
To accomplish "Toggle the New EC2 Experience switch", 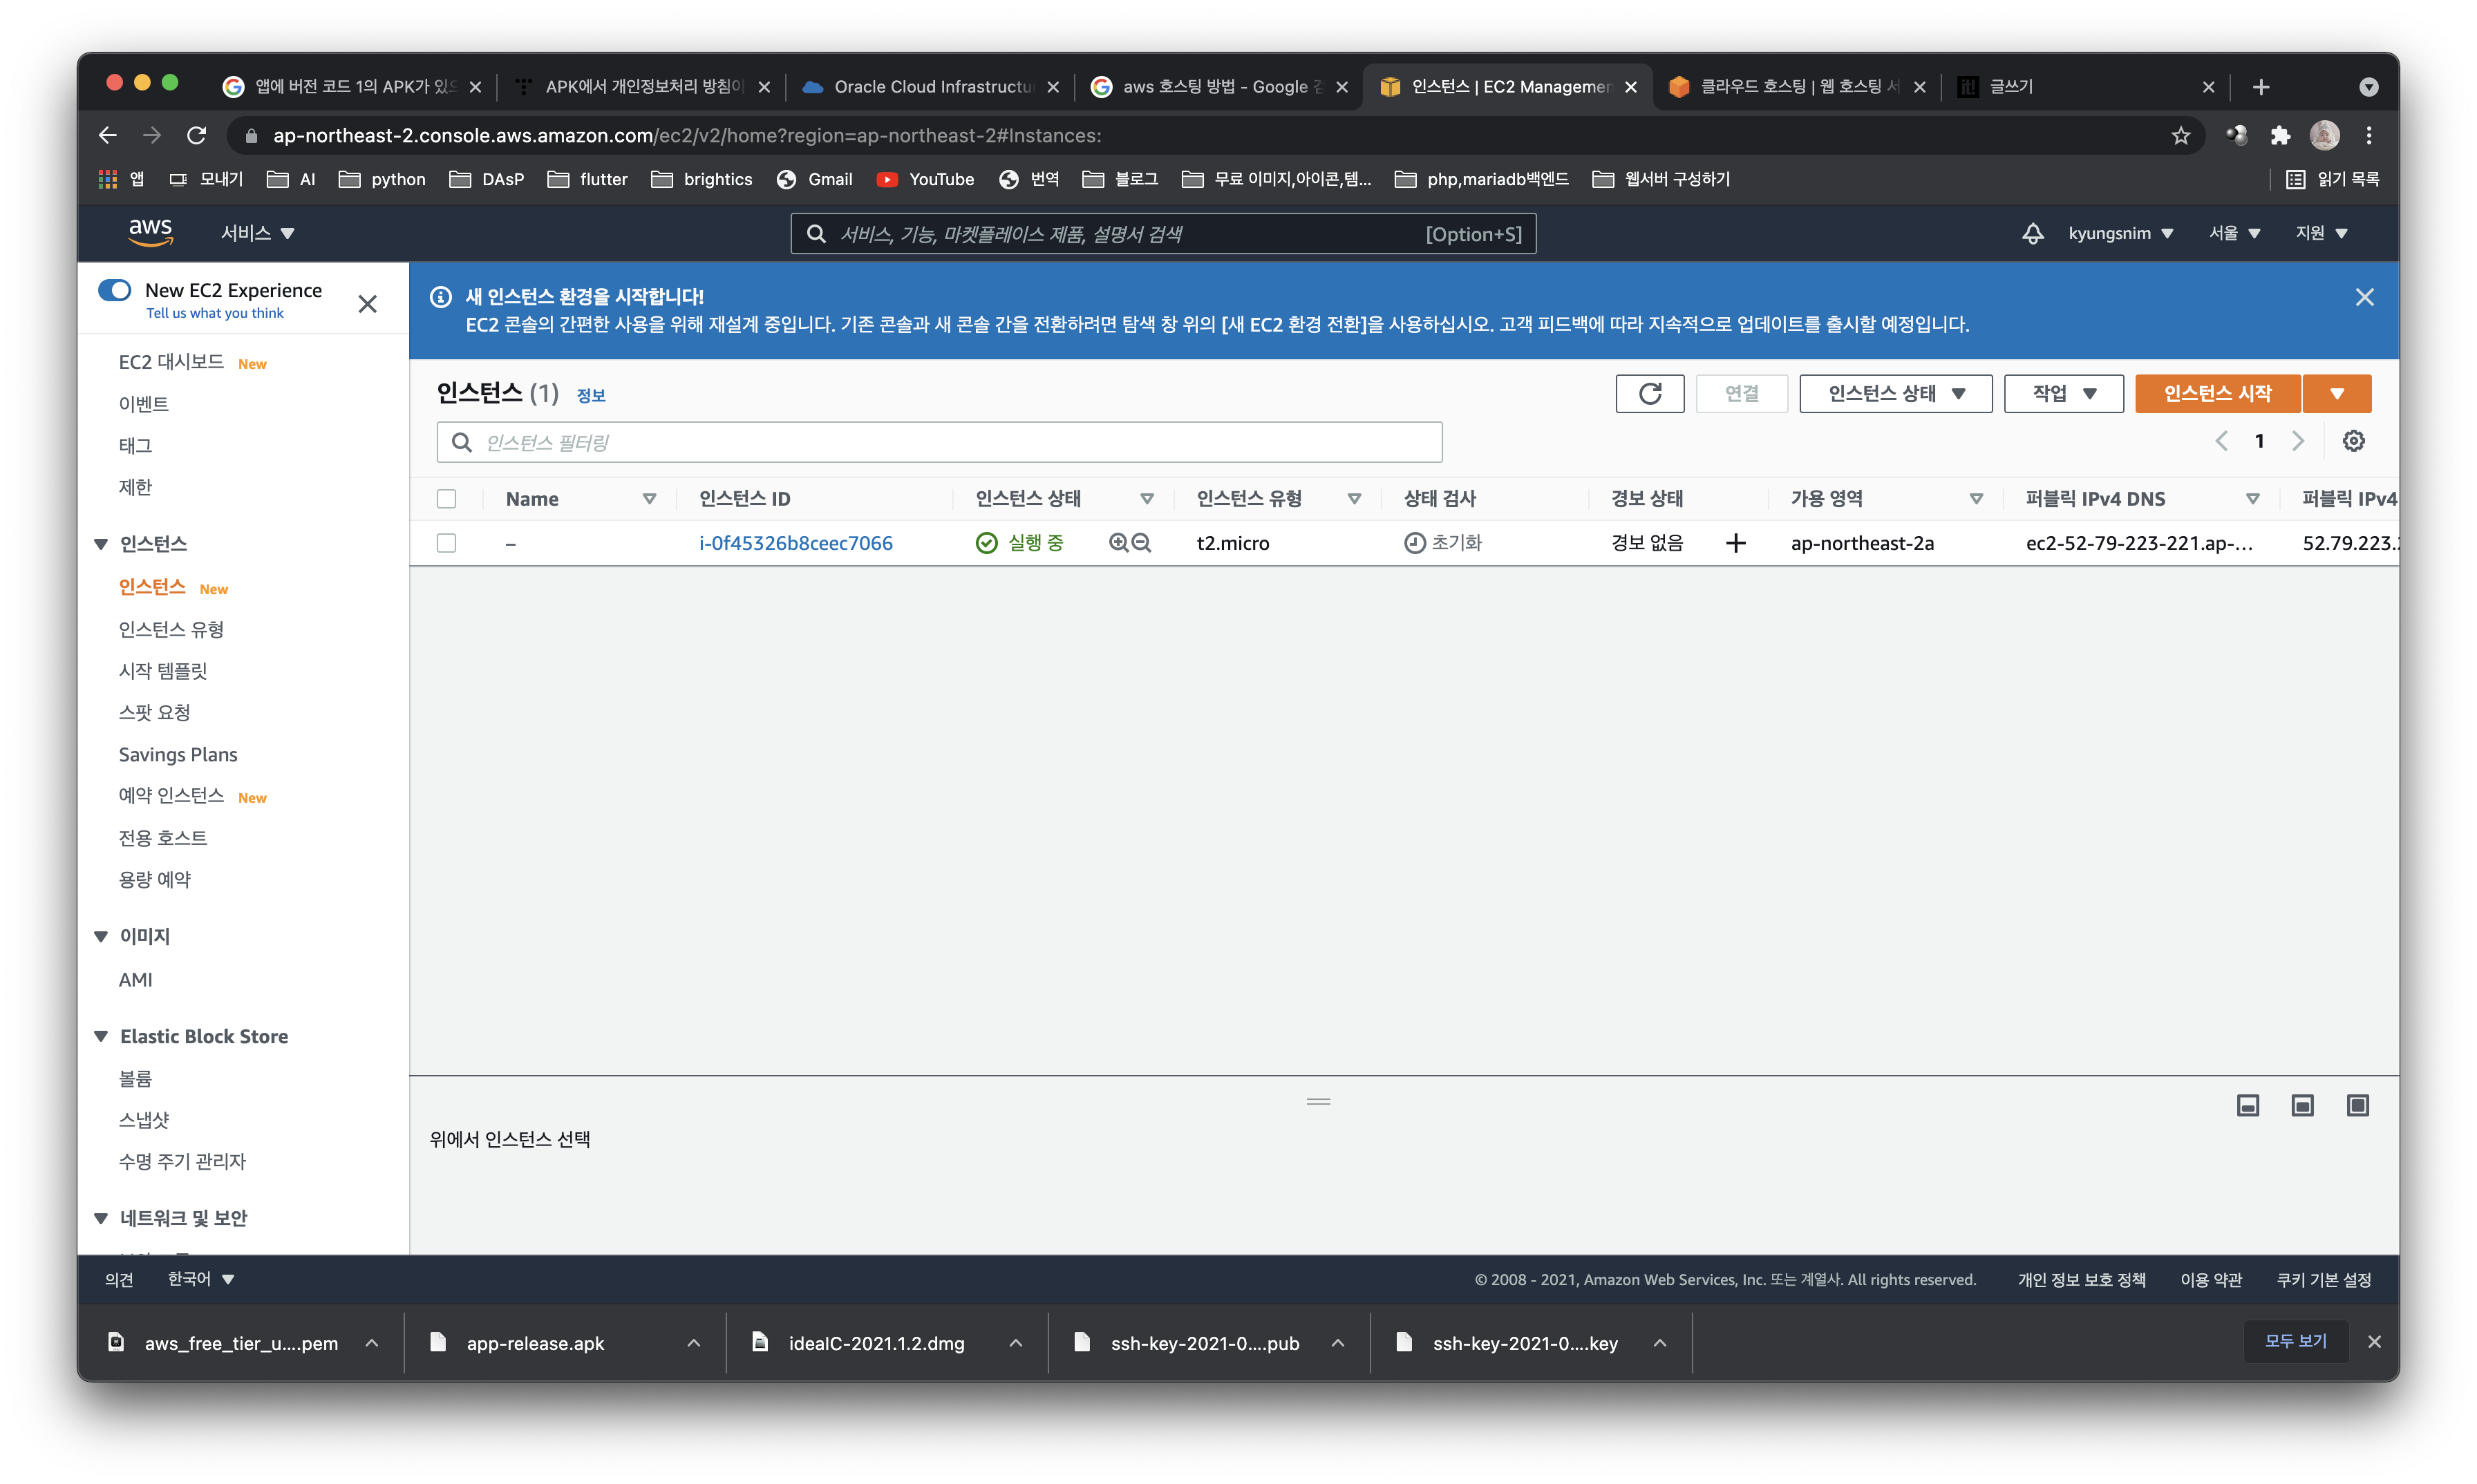I will [115, 290].
